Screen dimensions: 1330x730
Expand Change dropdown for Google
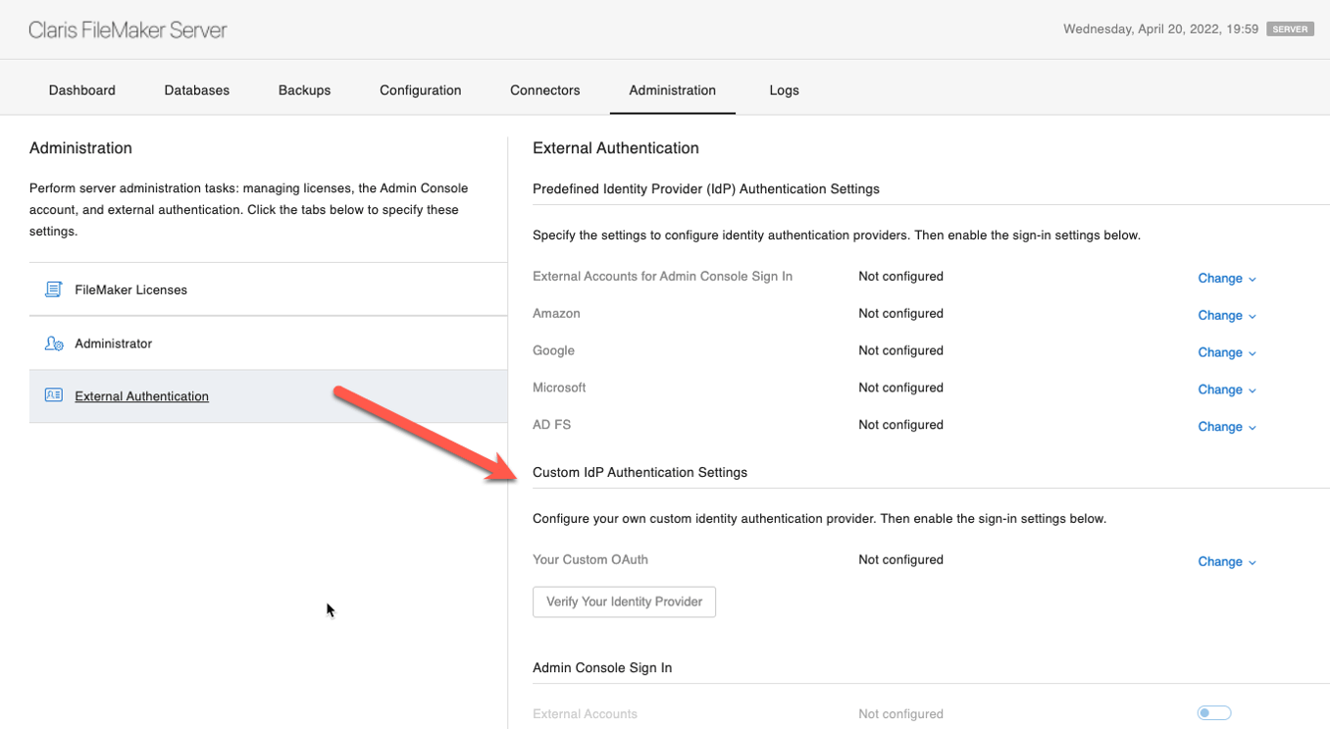(x=1226, y=352)
